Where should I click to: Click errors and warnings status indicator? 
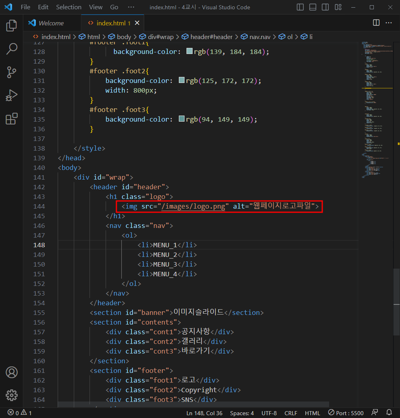[x=19, y=413]
